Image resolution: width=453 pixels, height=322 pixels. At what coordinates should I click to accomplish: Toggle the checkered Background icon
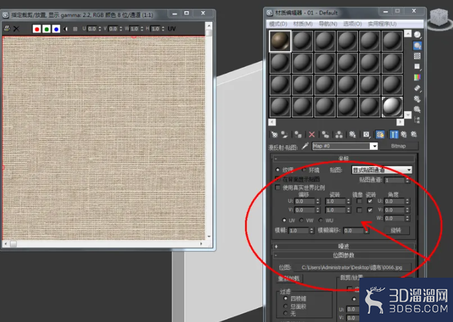[x=417, y=56]
